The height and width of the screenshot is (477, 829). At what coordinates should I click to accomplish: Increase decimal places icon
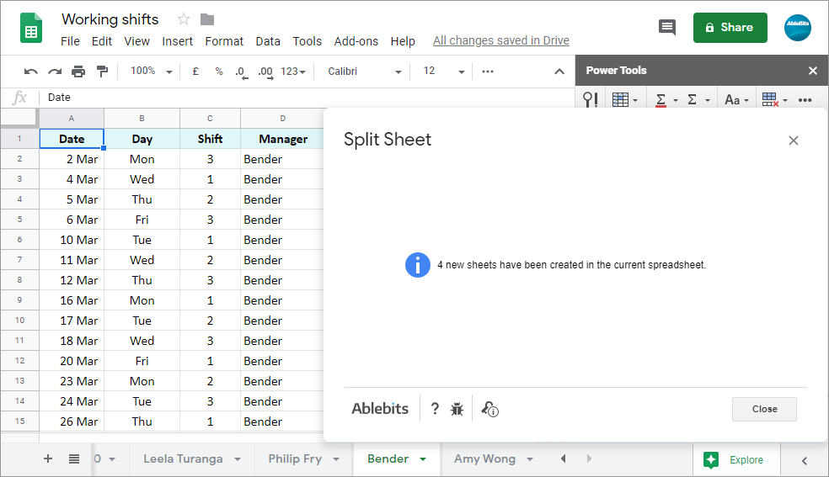click(x=265, y=72)
